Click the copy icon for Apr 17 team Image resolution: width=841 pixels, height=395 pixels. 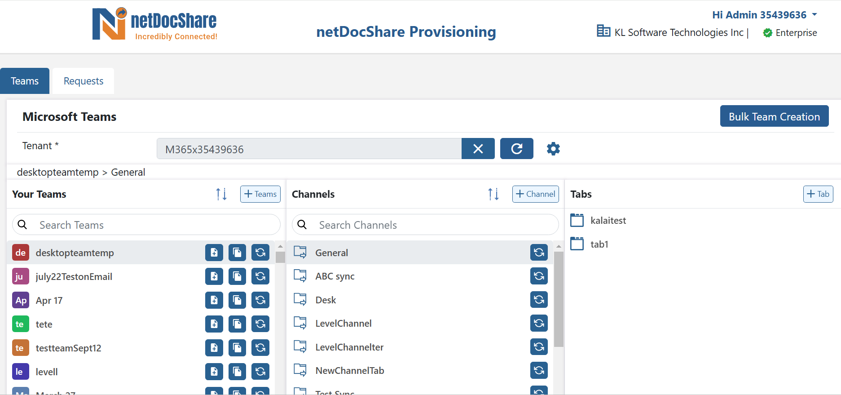(237, 300)
